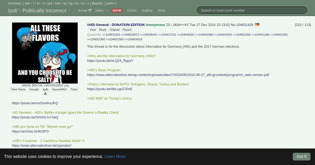Open the Ghost view

click(x=132, y=10)
